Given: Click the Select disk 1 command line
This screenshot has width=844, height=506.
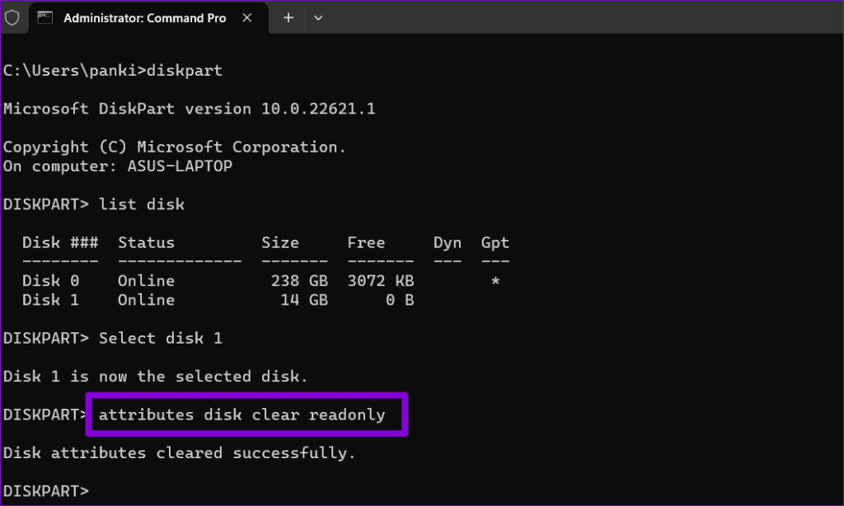Looking at the screenshot, I should click(161, 338).
